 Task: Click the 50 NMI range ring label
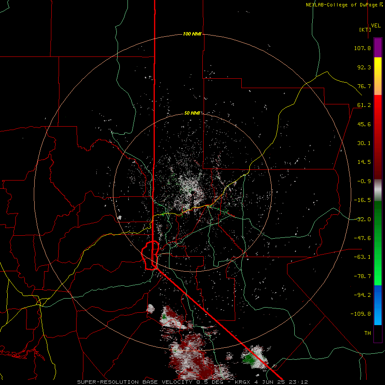tap(192, 113)
